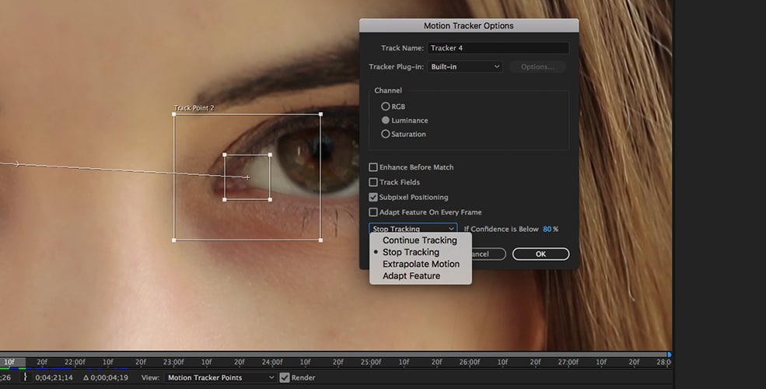The width and height of the screenshot is (766, 389).
Task: Click the set out point bracket icon
Action: click(25, 377)
